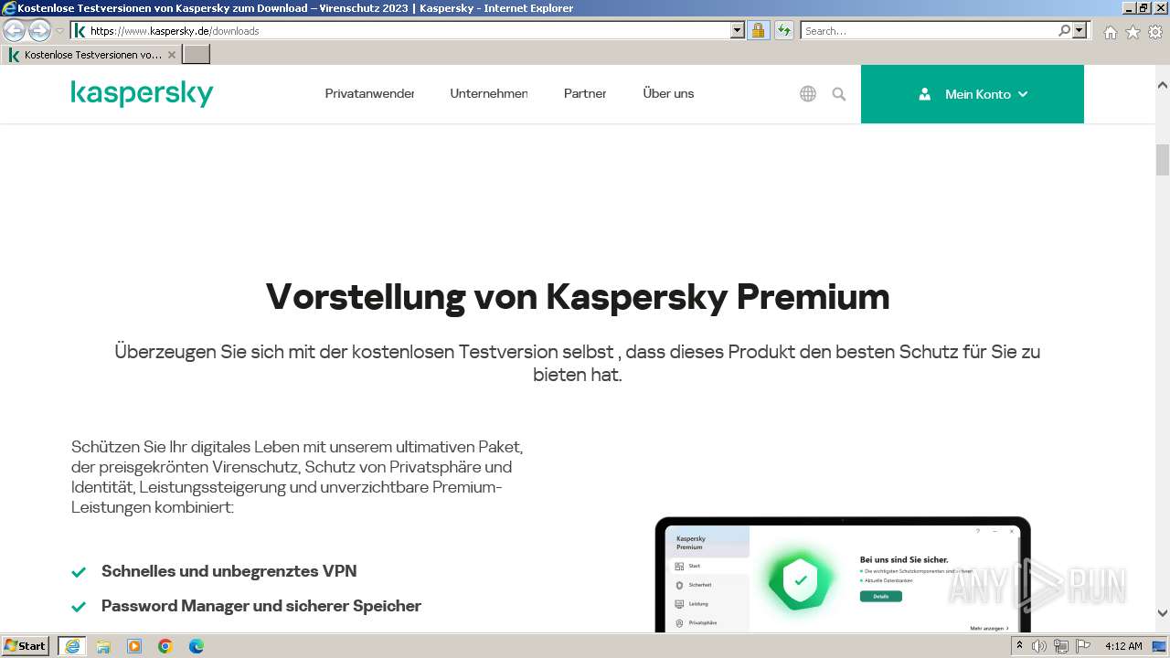Click the paragraph starting Schützen Sie Ihr digitales
This screenshot has width=1170, height=658.
[297, 477]
